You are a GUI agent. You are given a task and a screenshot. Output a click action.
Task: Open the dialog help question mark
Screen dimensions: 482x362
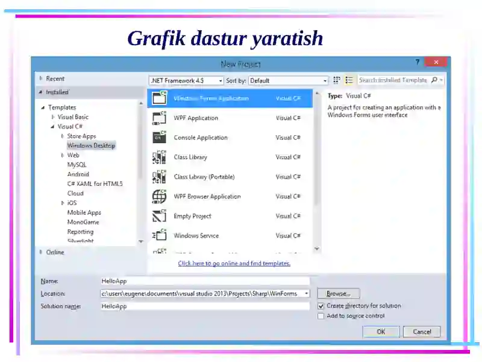click(x=417, y=62)
